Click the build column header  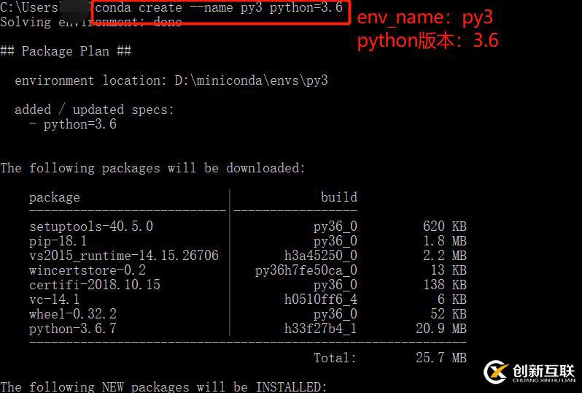coord(339,197)
